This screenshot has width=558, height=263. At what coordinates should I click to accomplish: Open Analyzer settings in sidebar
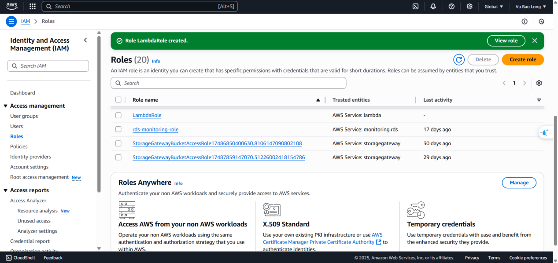[37, 231]
